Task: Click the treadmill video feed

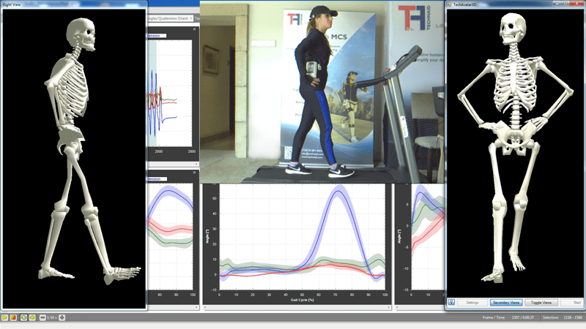Action: pyautogui.click(x=322, y=91)
